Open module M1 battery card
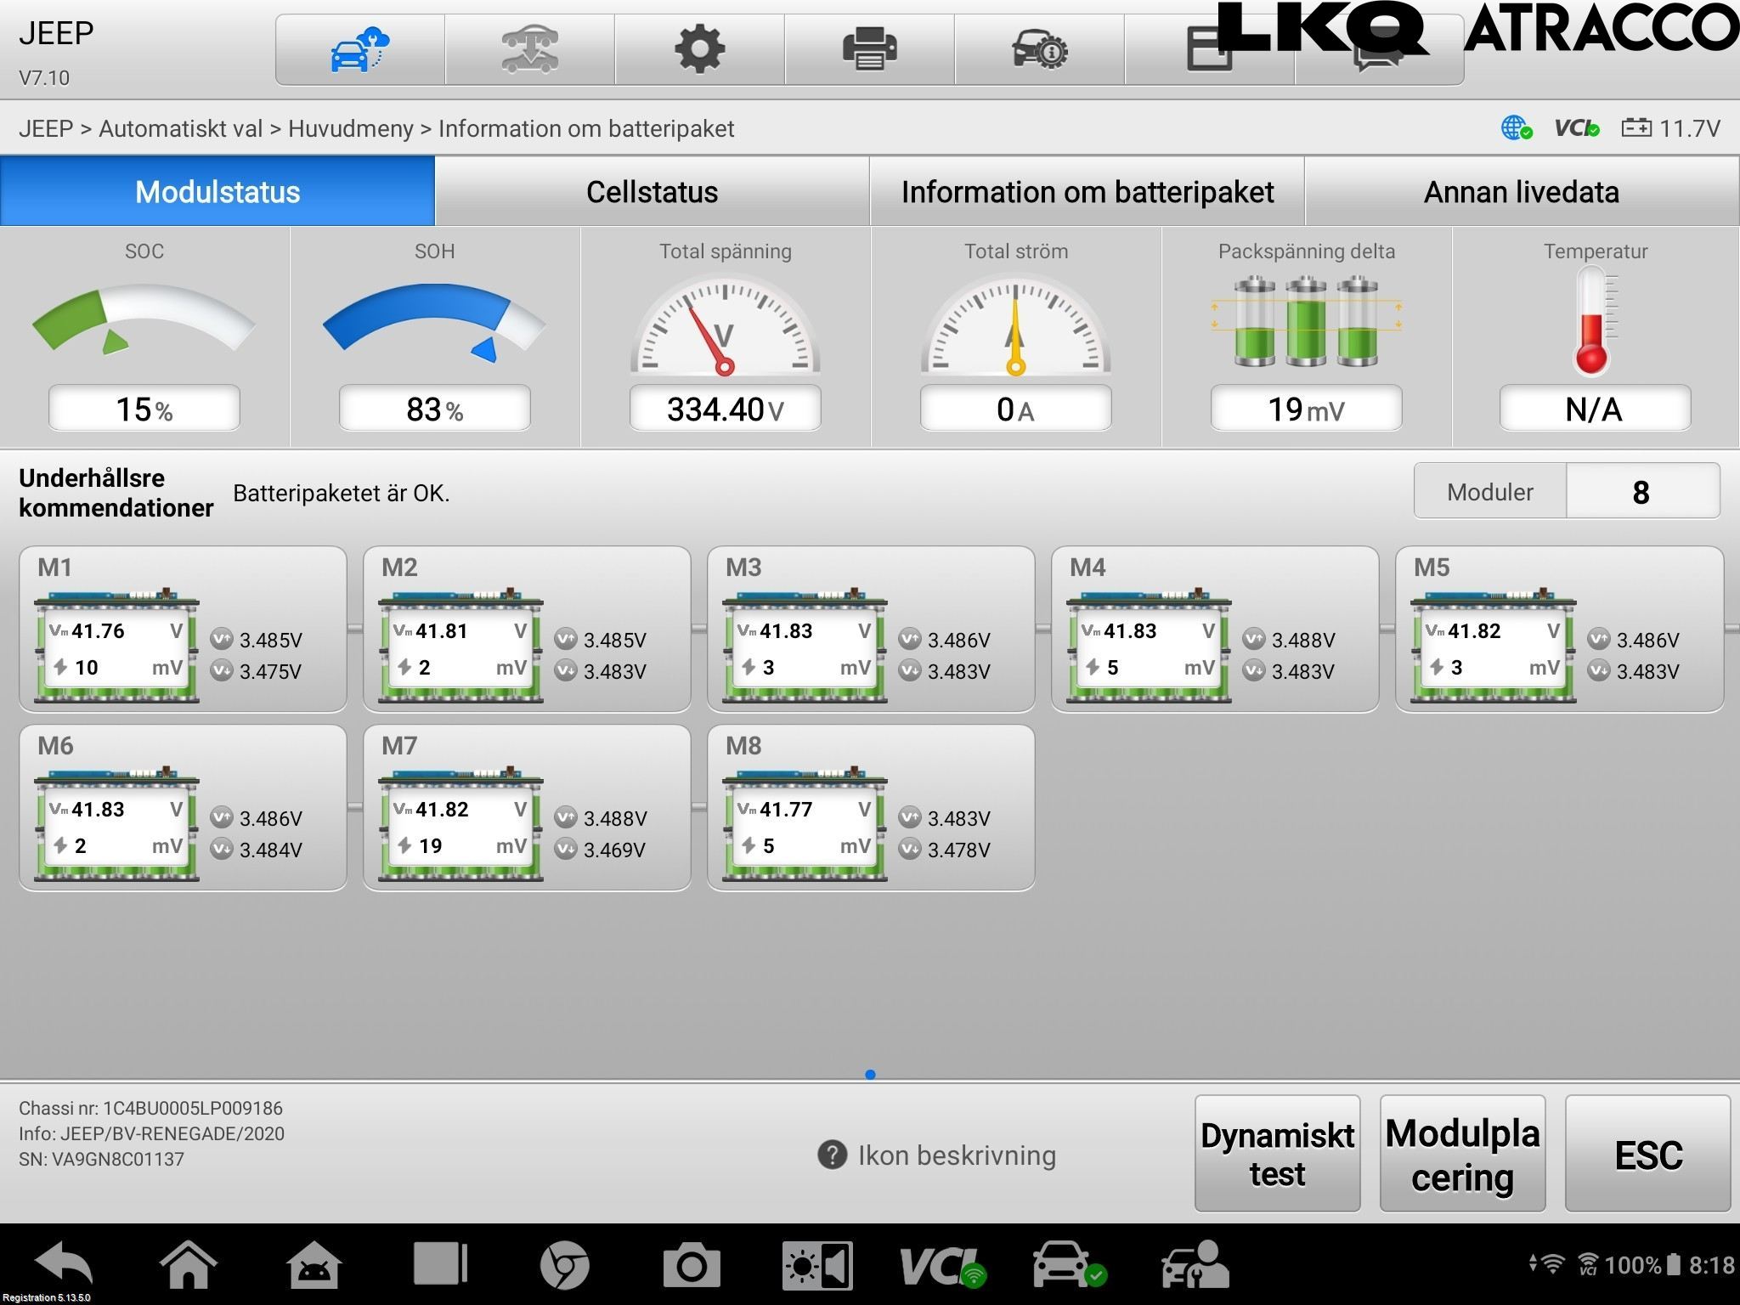Image resolution: width=1740 pixels, height=1305 pixels. [x=183, y=629]
